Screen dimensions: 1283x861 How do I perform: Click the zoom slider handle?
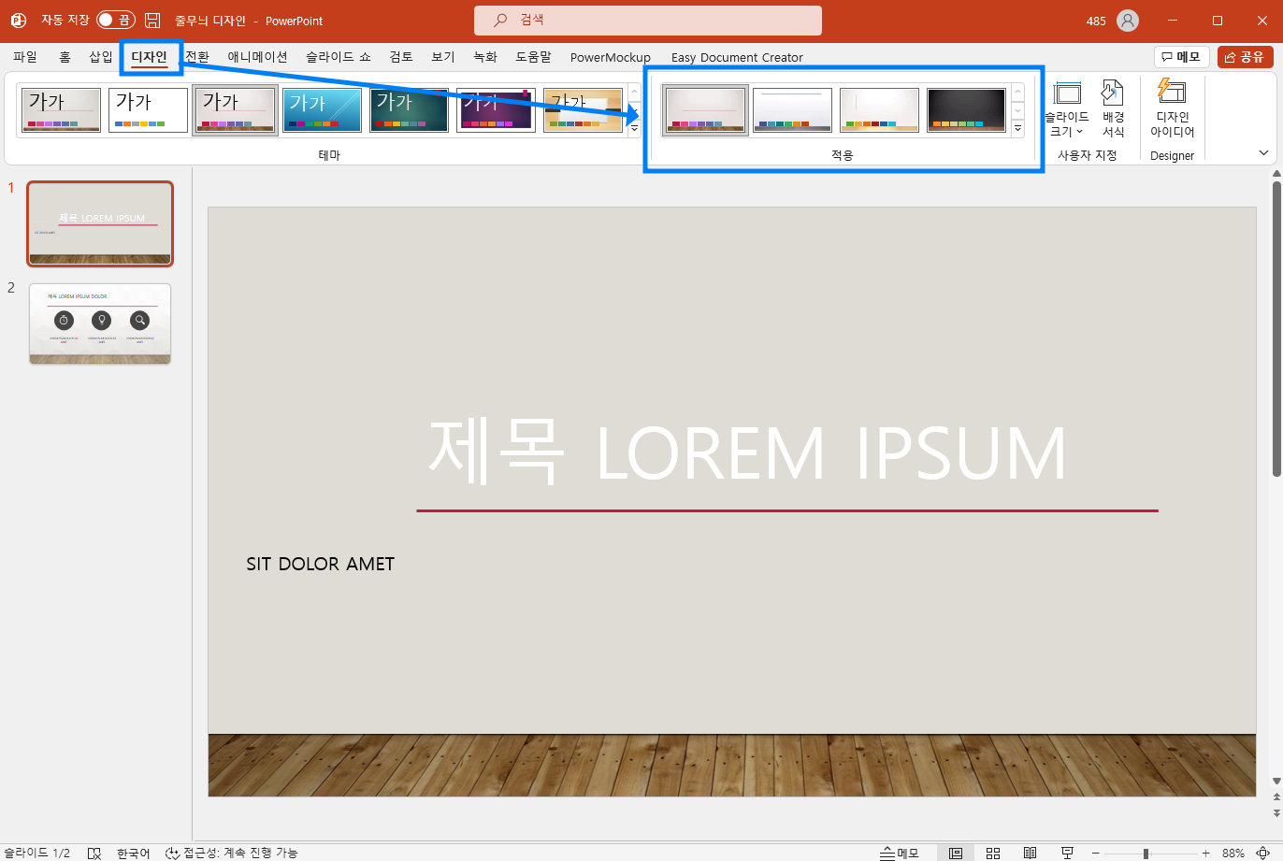click(1146, 853)
